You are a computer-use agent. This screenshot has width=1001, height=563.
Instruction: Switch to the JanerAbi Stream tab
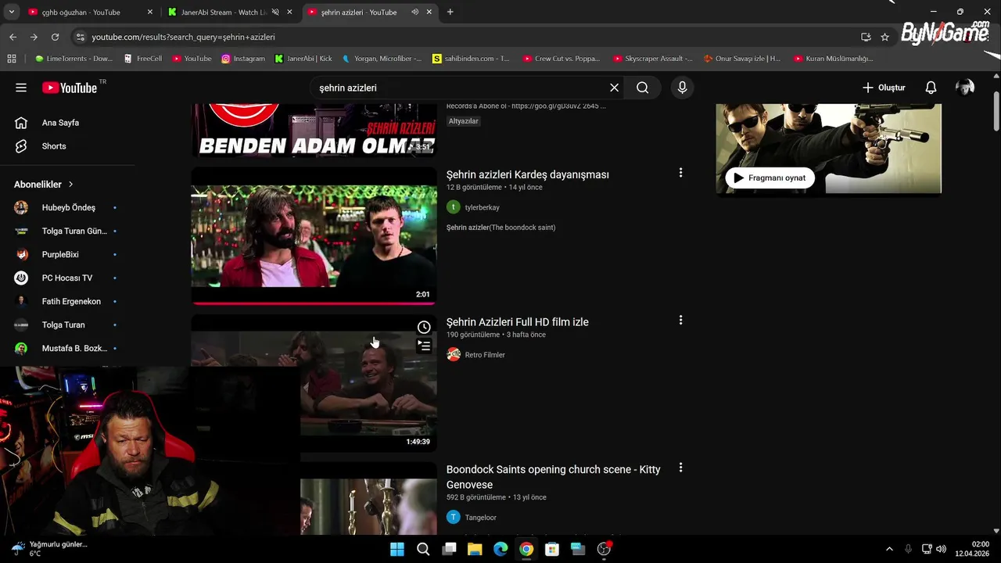tap(221, 12)
